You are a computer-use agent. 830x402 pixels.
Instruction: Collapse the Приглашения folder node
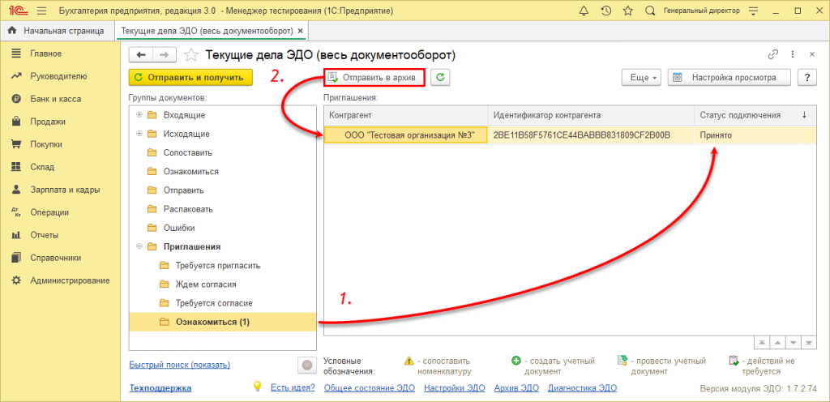pos(139,246)
